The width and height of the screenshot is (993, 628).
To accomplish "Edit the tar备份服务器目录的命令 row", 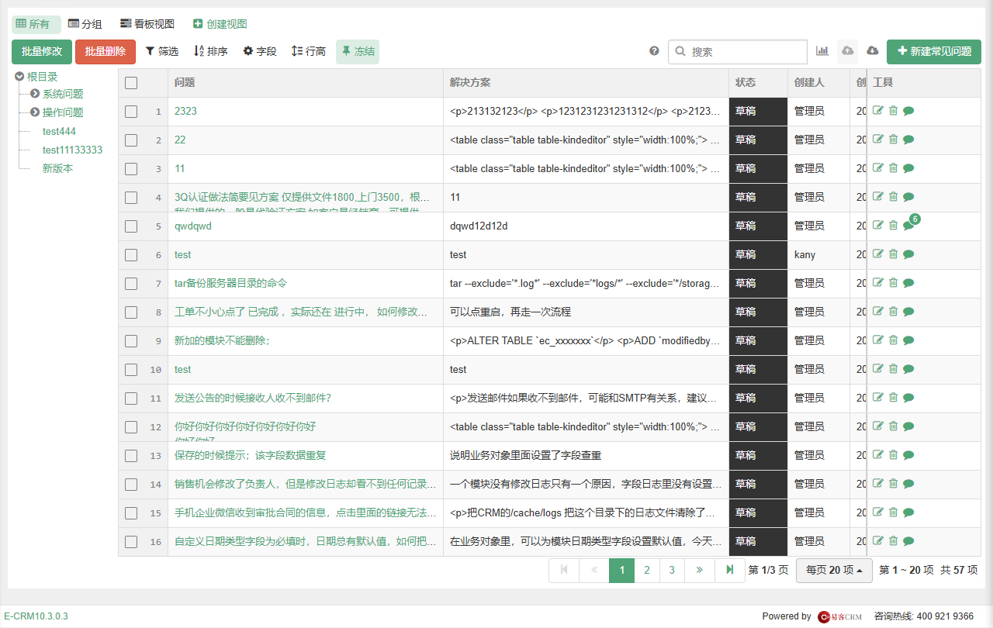I will coord(878,283).
